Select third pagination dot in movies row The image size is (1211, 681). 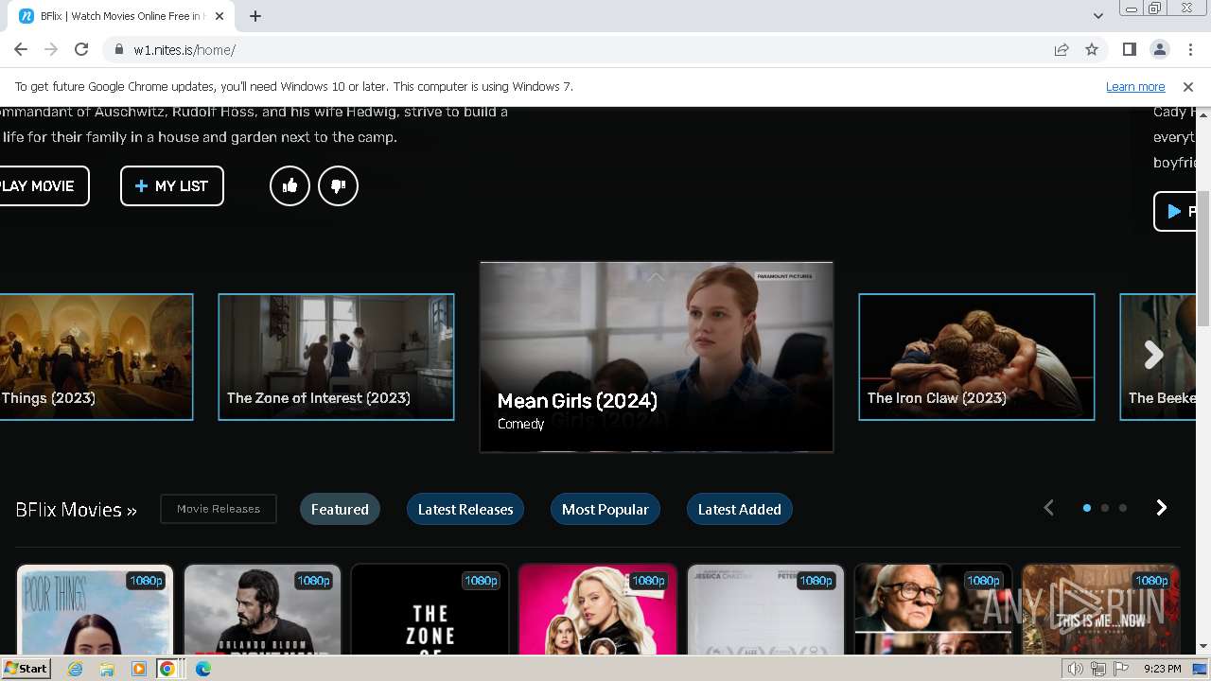(1123, 508)
